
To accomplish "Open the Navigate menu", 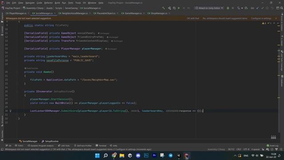I will (x=30, y=3).
